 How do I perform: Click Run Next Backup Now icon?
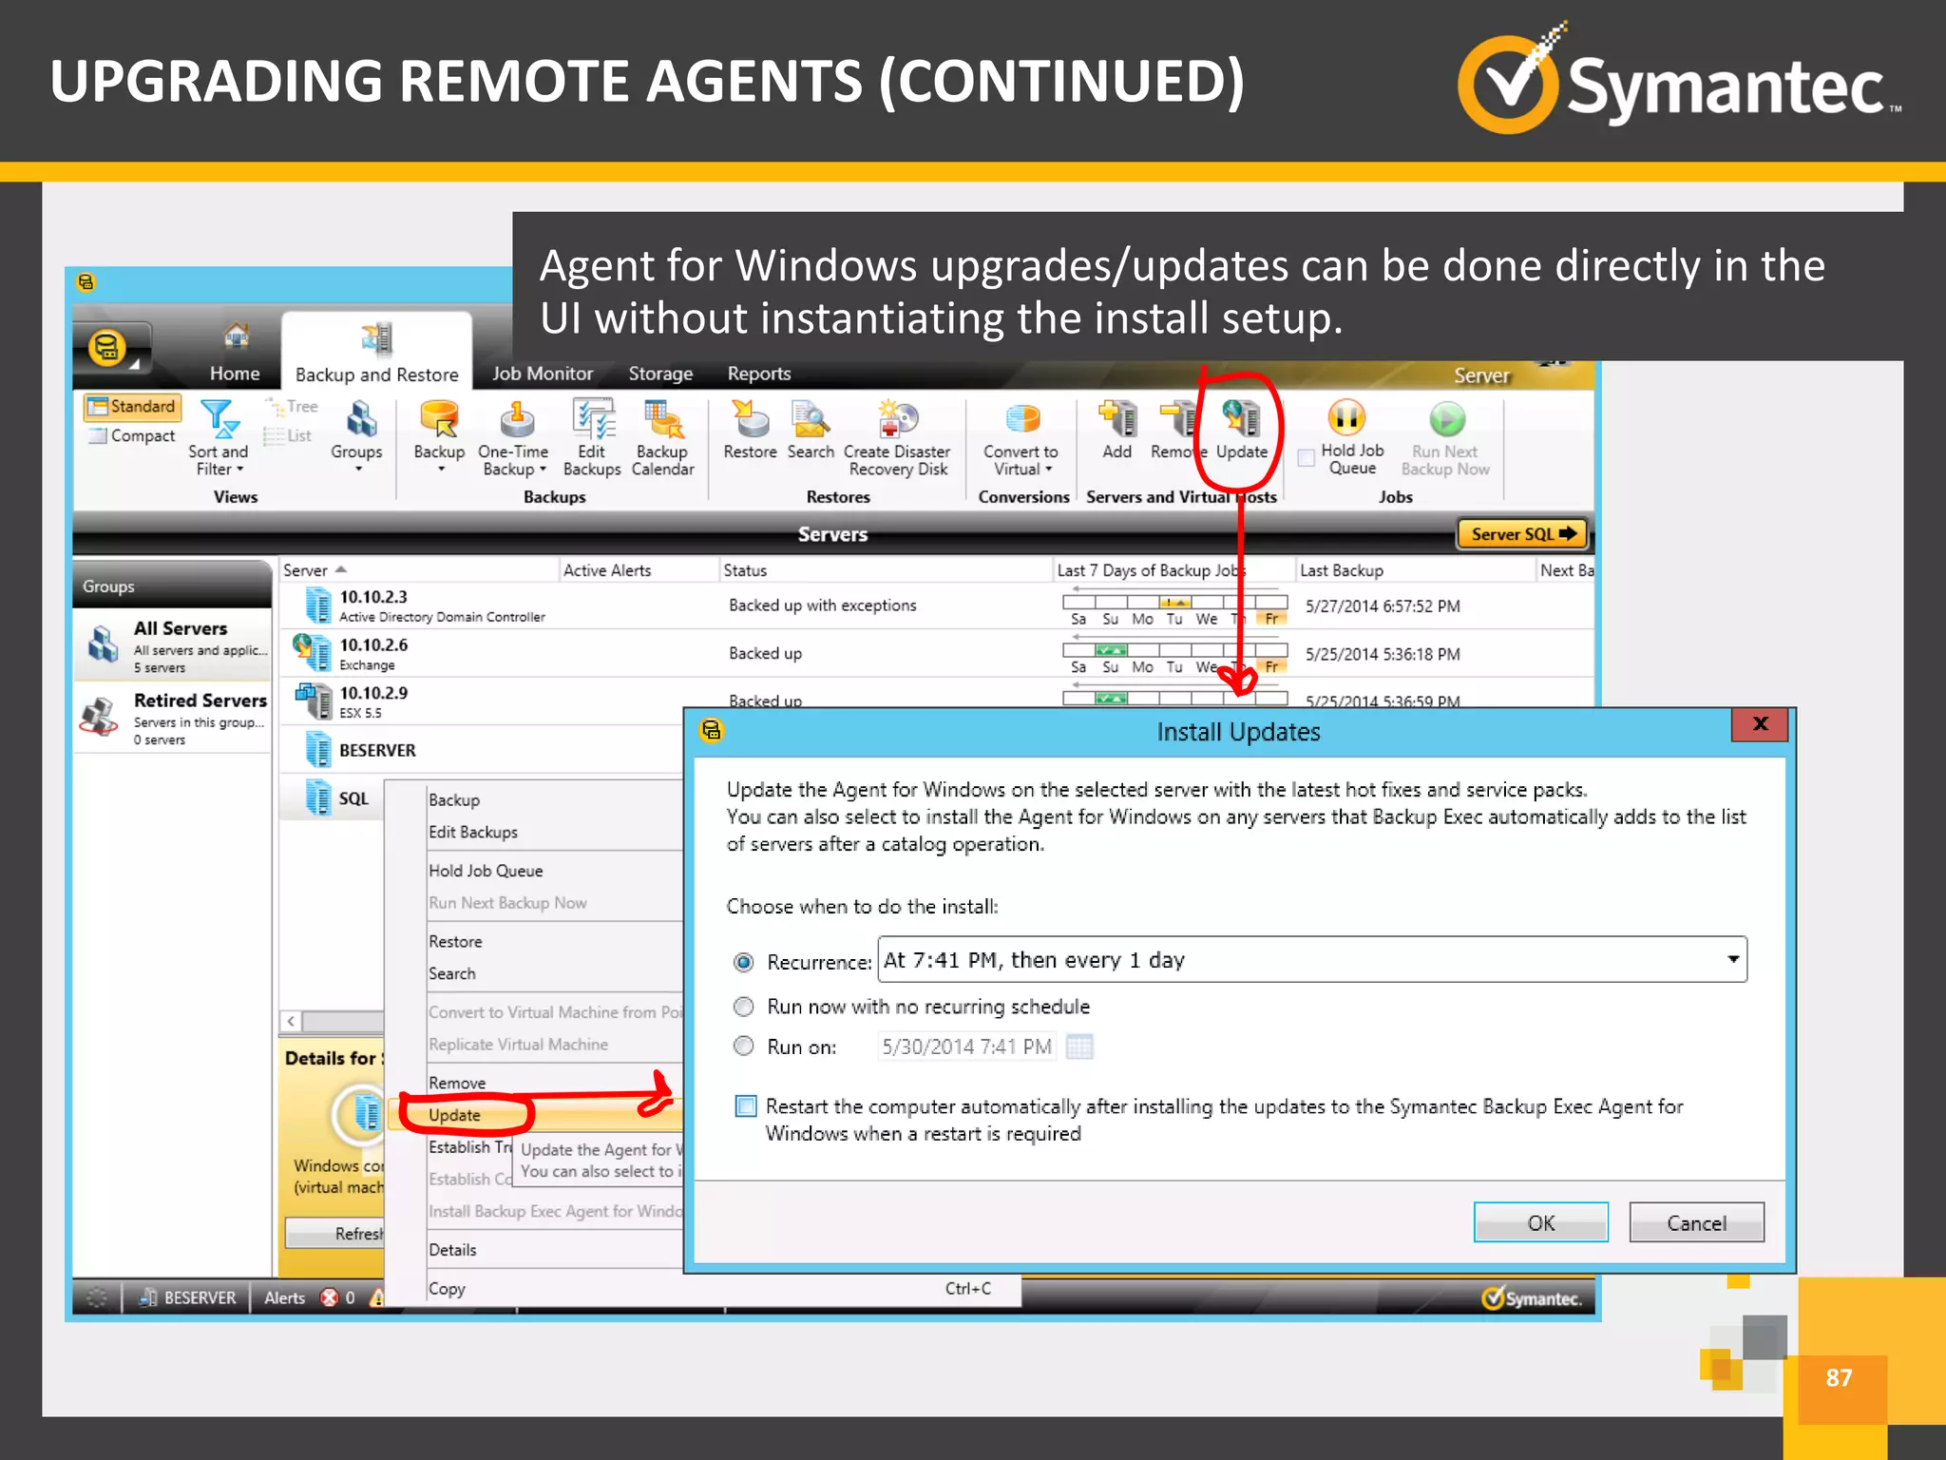(x=1446, y=419)
